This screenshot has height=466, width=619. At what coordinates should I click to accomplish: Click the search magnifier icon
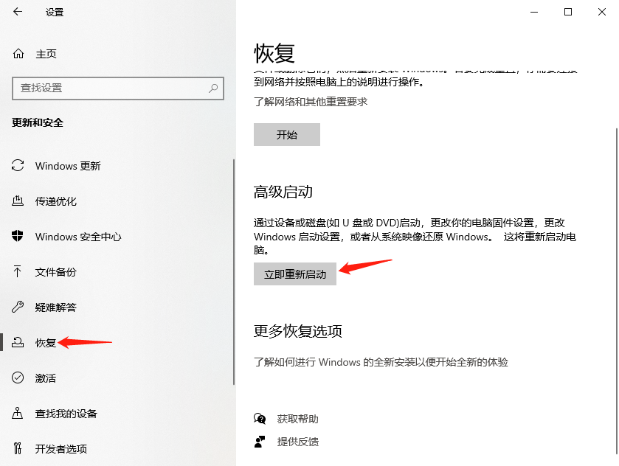point(213,88)
